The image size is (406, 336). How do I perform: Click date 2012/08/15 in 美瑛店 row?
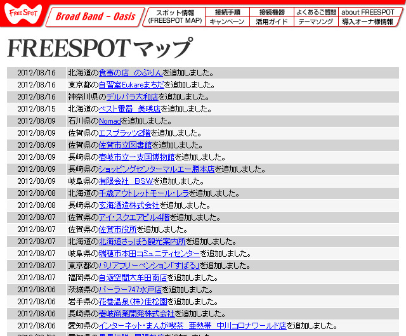pyautogui.click(x=37, y=109)
